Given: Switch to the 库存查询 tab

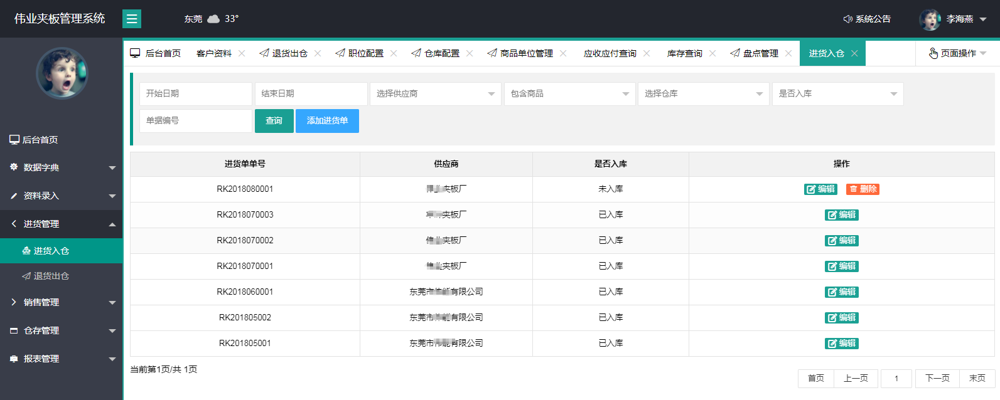Looking at the screenshot, I should (684, 53).
